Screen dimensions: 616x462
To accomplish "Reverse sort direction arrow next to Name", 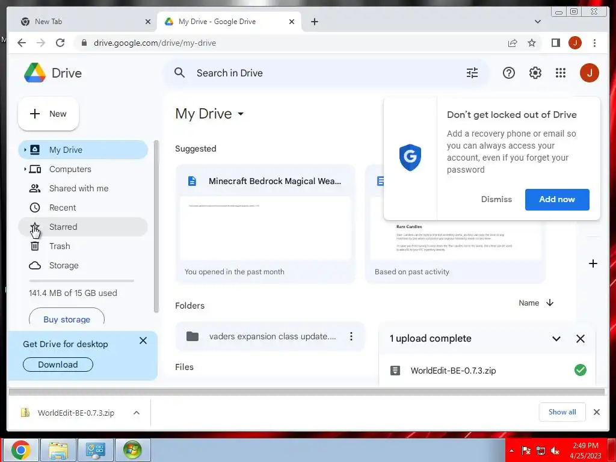I will point(550,303).
